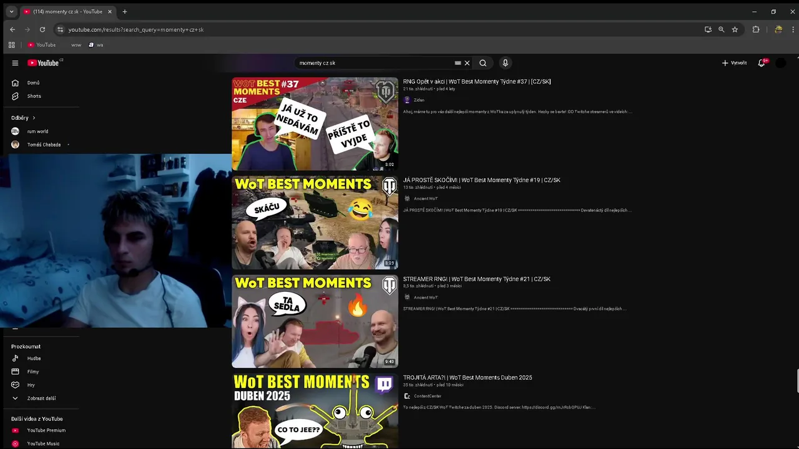Viewport: 799px width, 449px height.
Task: Open video title 'JÁ PROSTĚ SKOČÍM!'
Action: point(481,180)
